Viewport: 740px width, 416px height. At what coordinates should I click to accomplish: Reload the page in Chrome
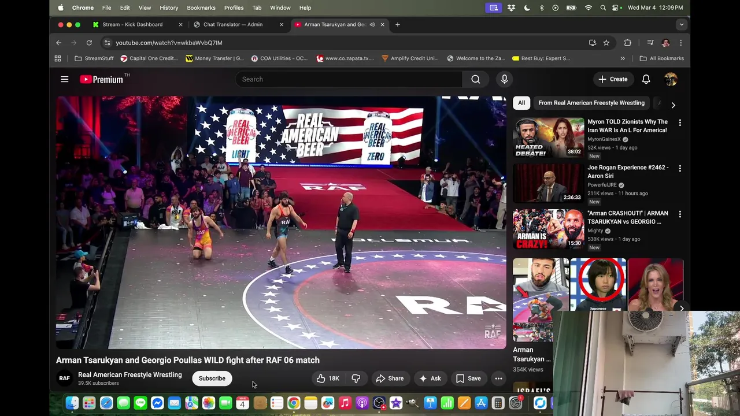(89, 43)
